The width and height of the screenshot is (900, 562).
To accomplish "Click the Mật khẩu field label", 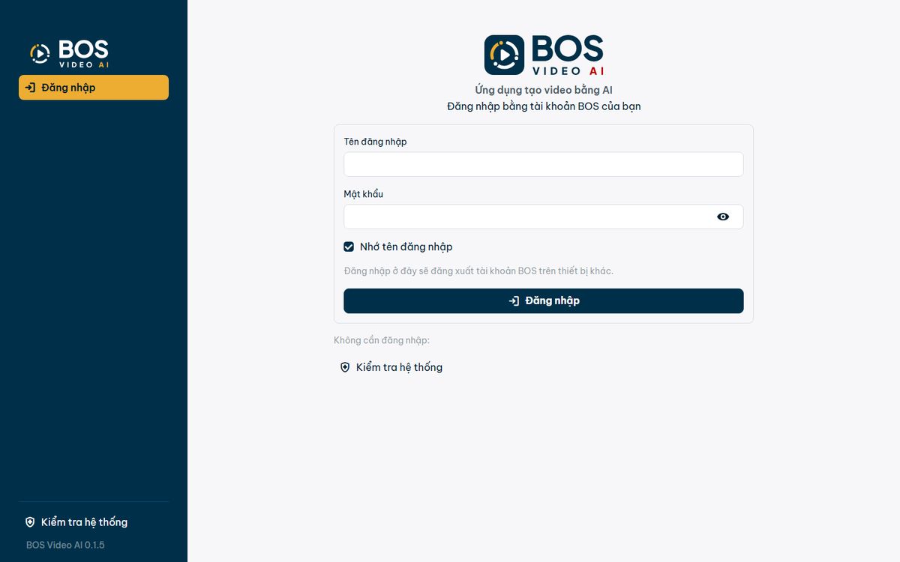I will tap(364, 194).
